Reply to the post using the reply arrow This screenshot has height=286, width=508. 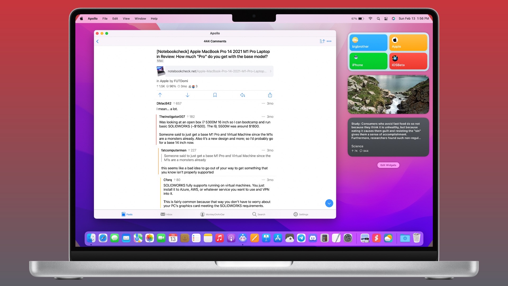(242, 95)
